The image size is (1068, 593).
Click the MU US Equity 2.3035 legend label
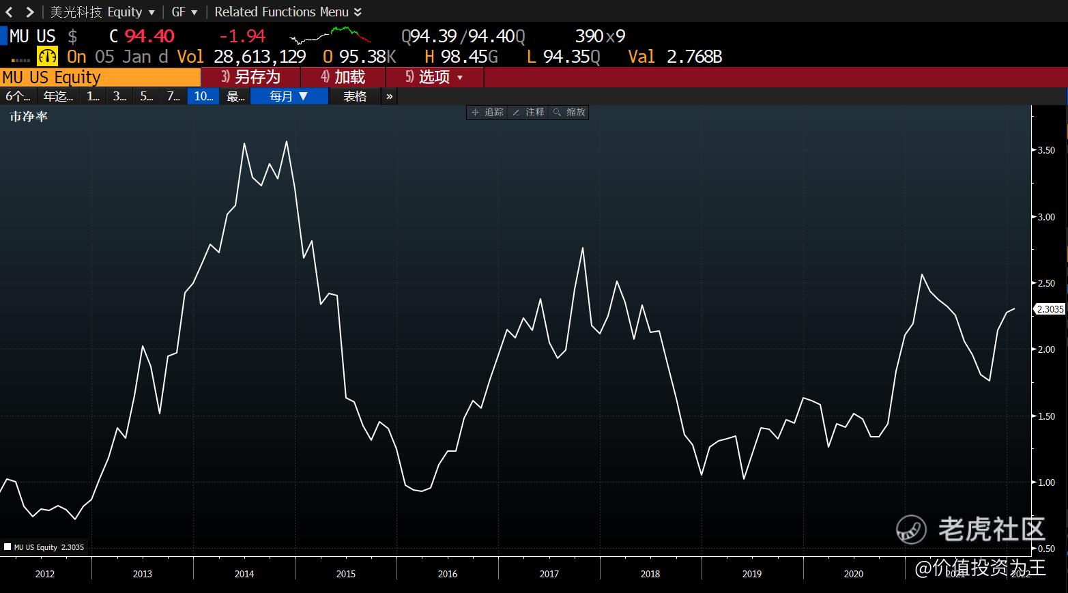(49, 547)
